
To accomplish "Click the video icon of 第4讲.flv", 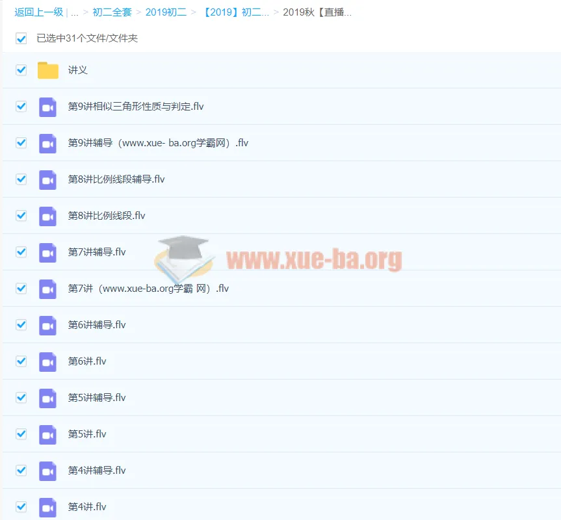I will (47, 507).
